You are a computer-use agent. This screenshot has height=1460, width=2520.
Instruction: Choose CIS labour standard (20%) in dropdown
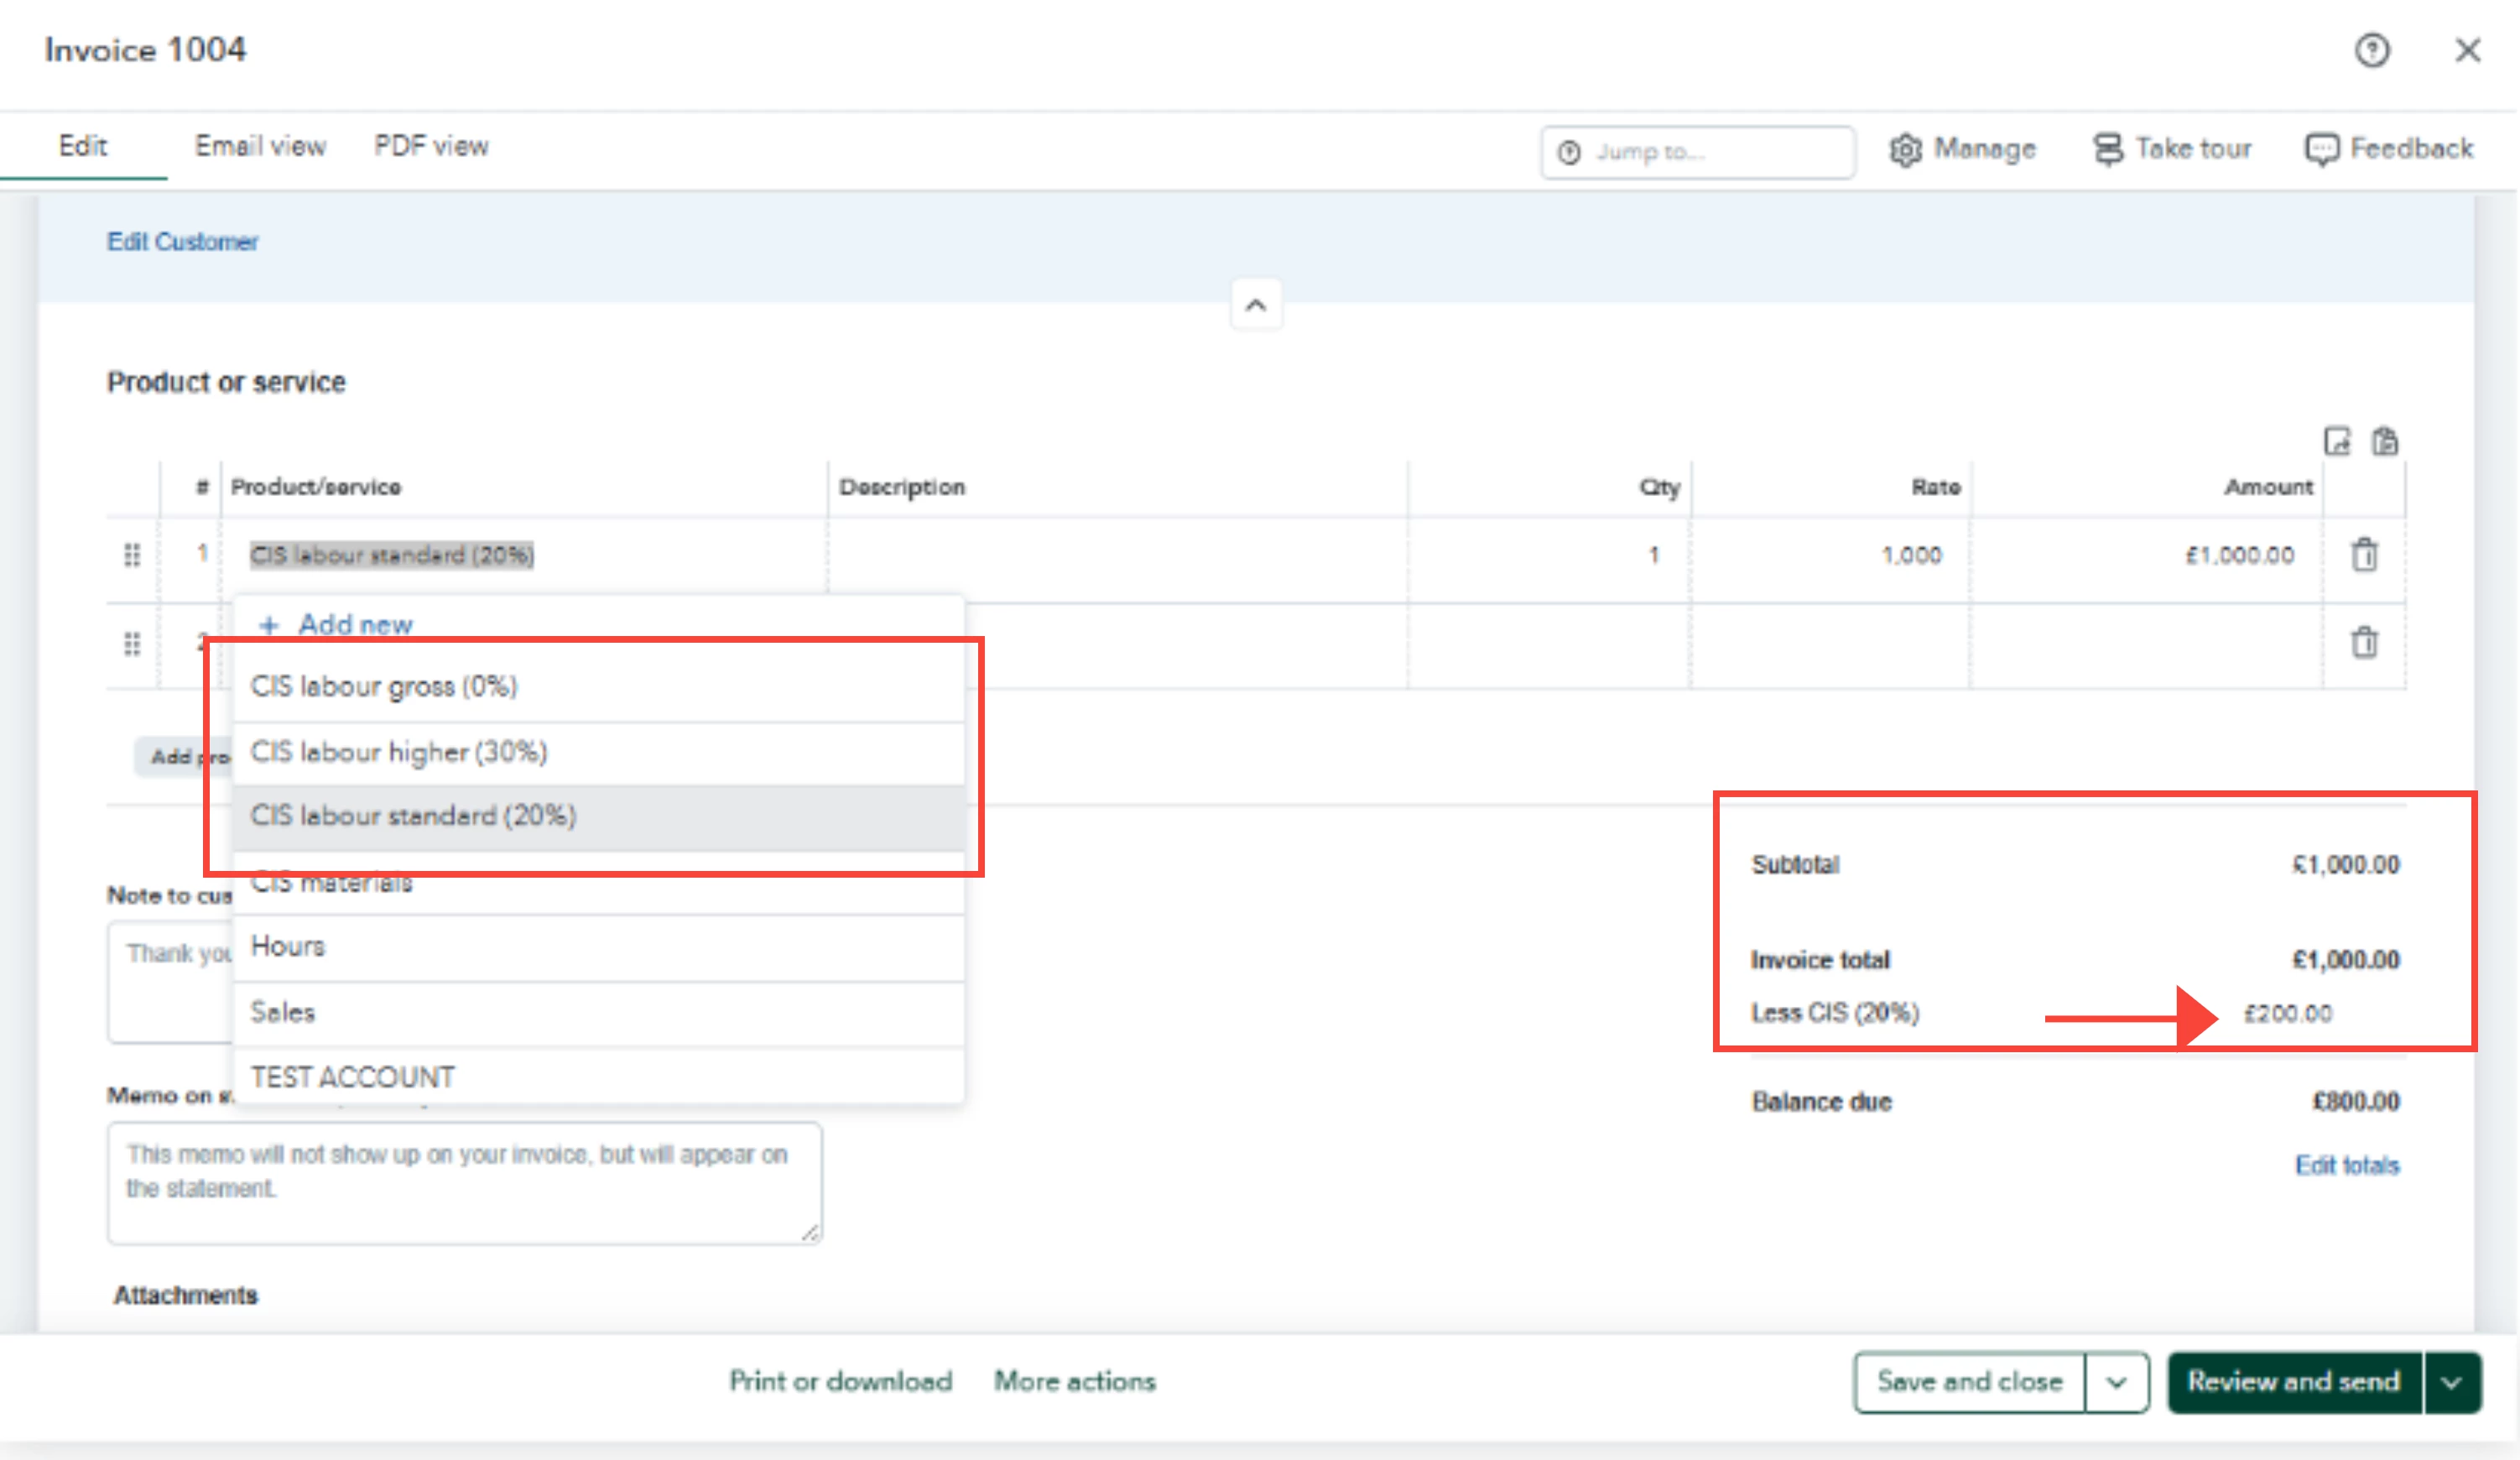click(x=598, y=816)
